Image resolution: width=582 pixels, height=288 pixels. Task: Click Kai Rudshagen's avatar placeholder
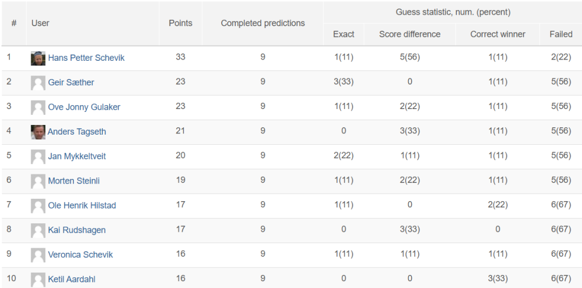pos(38,231)
